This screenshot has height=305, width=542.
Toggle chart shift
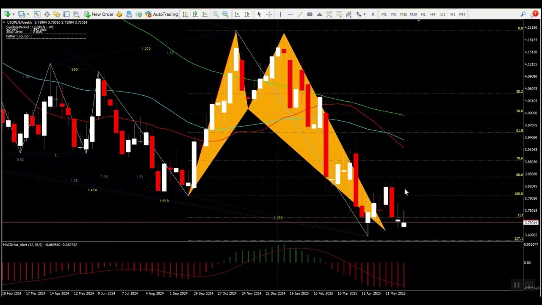[x=247, y=14]
